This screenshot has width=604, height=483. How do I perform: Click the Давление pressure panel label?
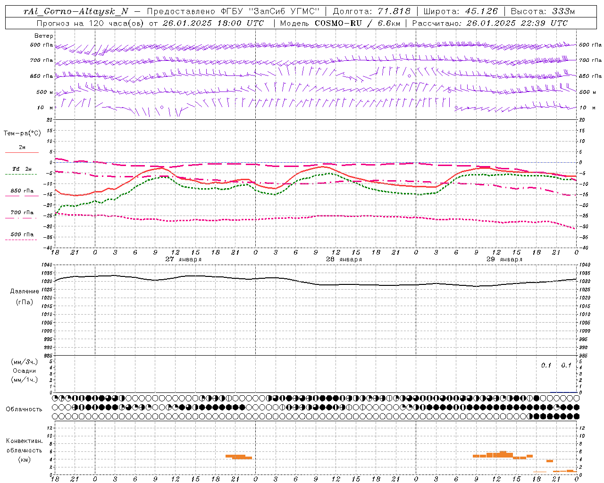point(25,291)
